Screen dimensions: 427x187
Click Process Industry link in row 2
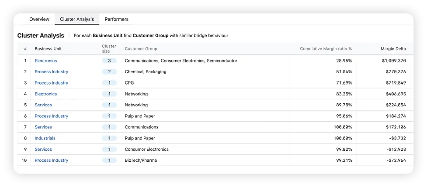click(51, 71)
